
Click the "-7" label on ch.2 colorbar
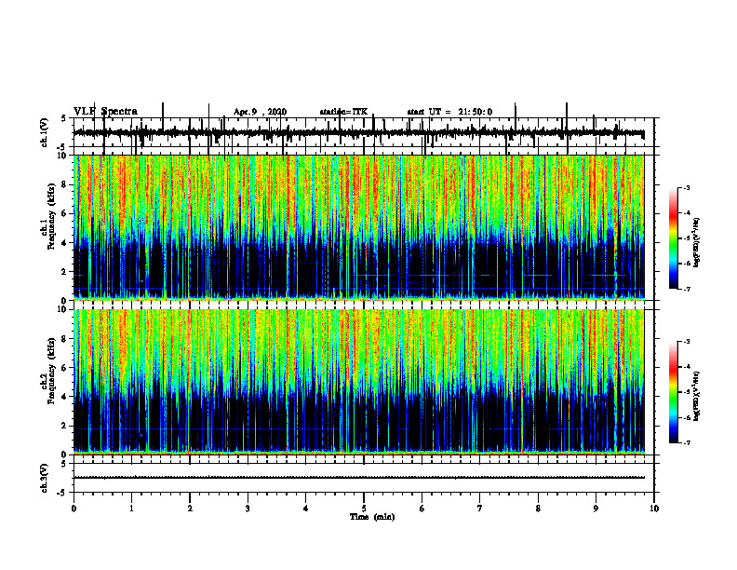[686, 443]
